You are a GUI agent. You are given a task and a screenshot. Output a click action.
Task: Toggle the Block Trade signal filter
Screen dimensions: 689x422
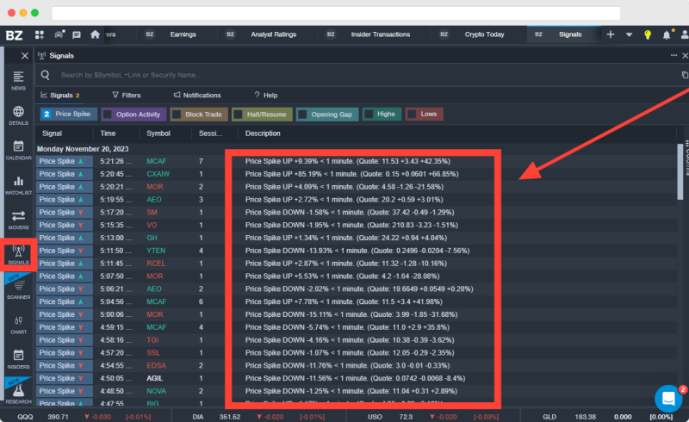click(199, 115)
